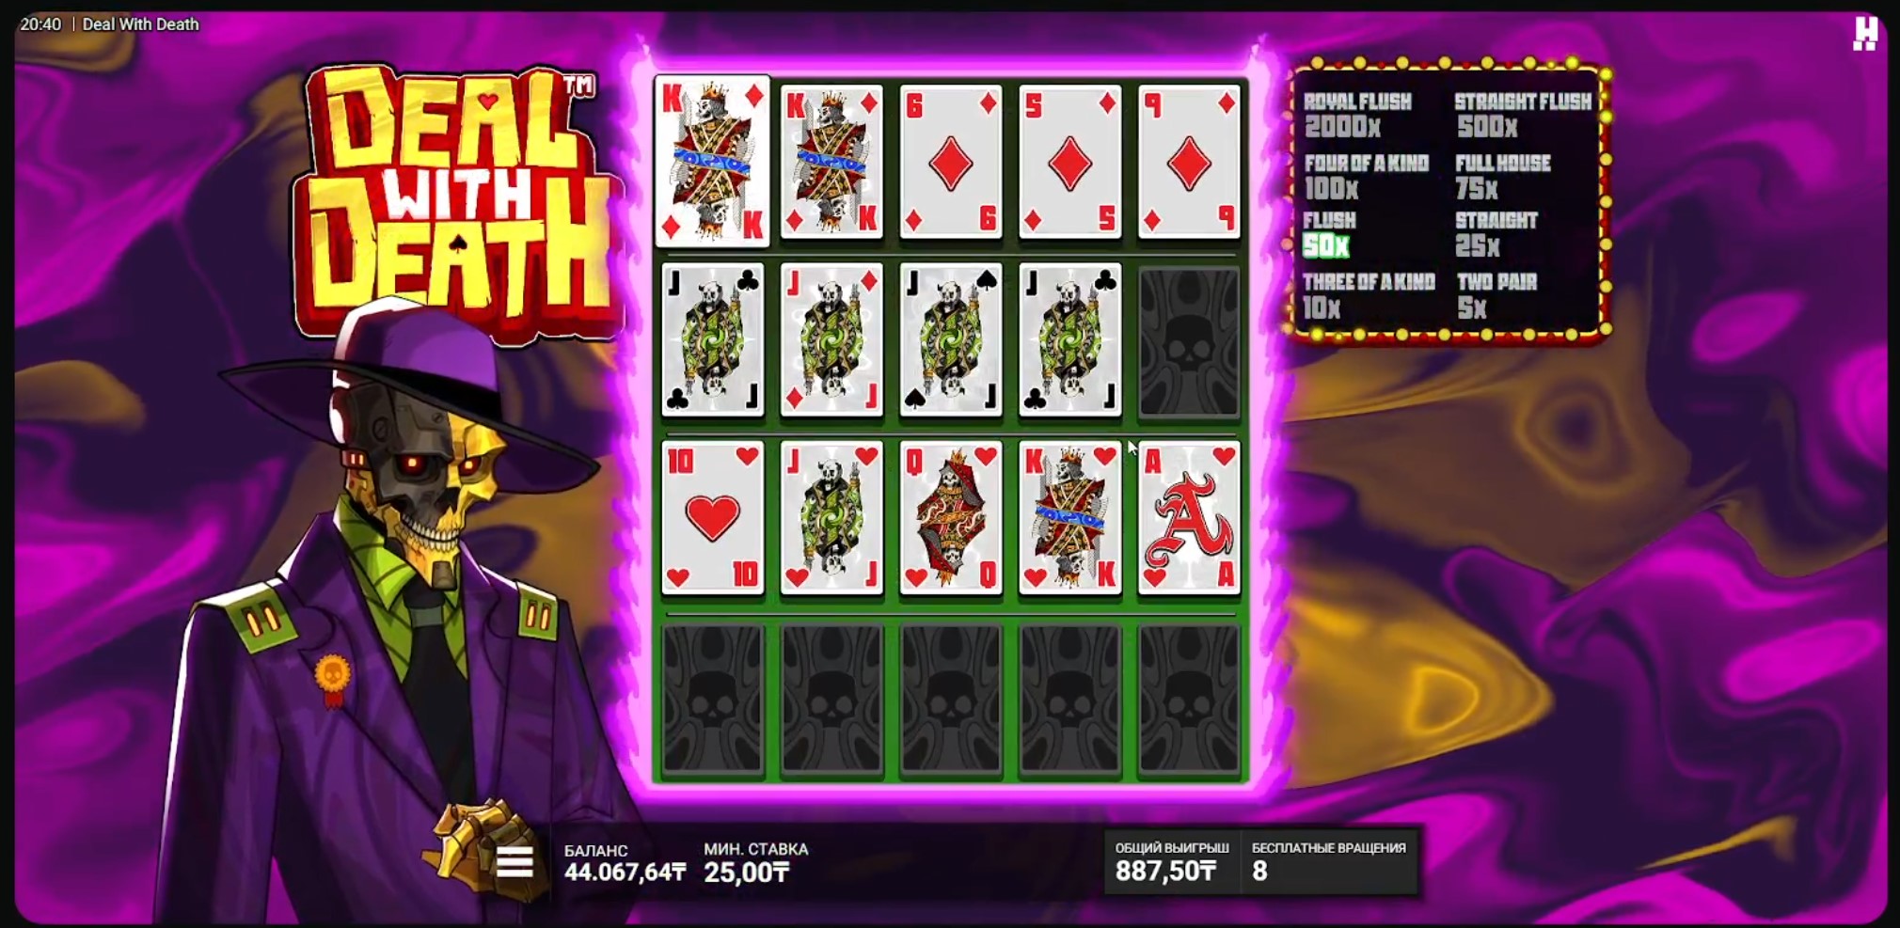The height and width of the screenshot is (928, 1900).
Task: Click the first face-down card in bottom row
Action: pyautogui.click(x=713, y=699)
